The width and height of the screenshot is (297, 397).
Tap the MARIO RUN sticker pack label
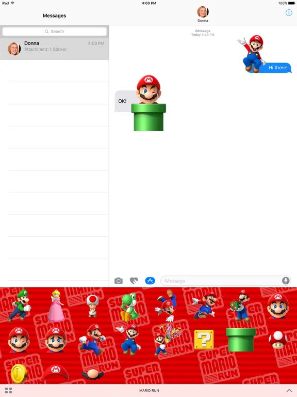pos(149,390)
